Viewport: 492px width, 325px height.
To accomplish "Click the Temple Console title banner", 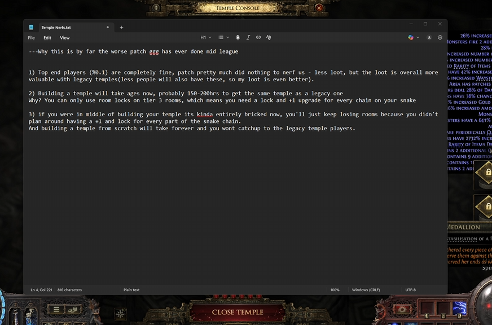I will coord(238,8).
